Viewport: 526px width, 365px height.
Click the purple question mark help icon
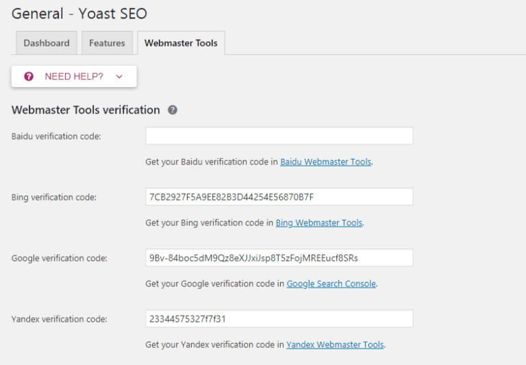click(29, 77)
